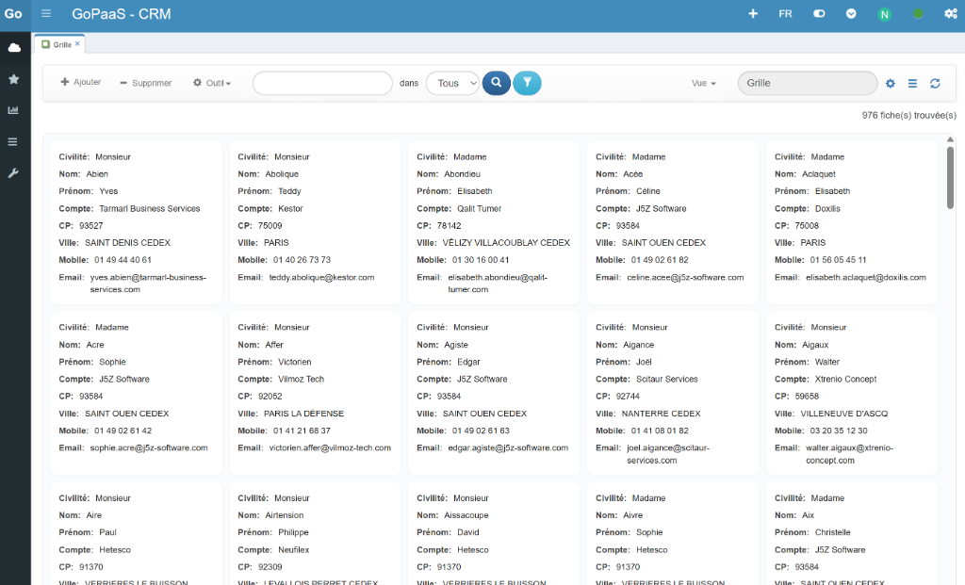This screenshot has width=965, height=585.
Task: Click the Supprimer button
Action: (x=146, y=83)
